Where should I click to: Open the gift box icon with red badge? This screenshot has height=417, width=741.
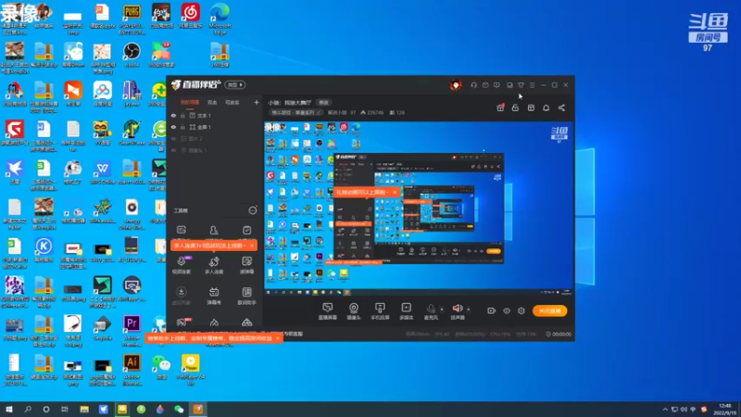coord(500,107)
